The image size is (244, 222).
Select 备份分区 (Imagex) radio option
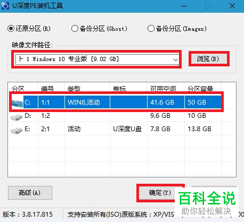click(177, 29)
